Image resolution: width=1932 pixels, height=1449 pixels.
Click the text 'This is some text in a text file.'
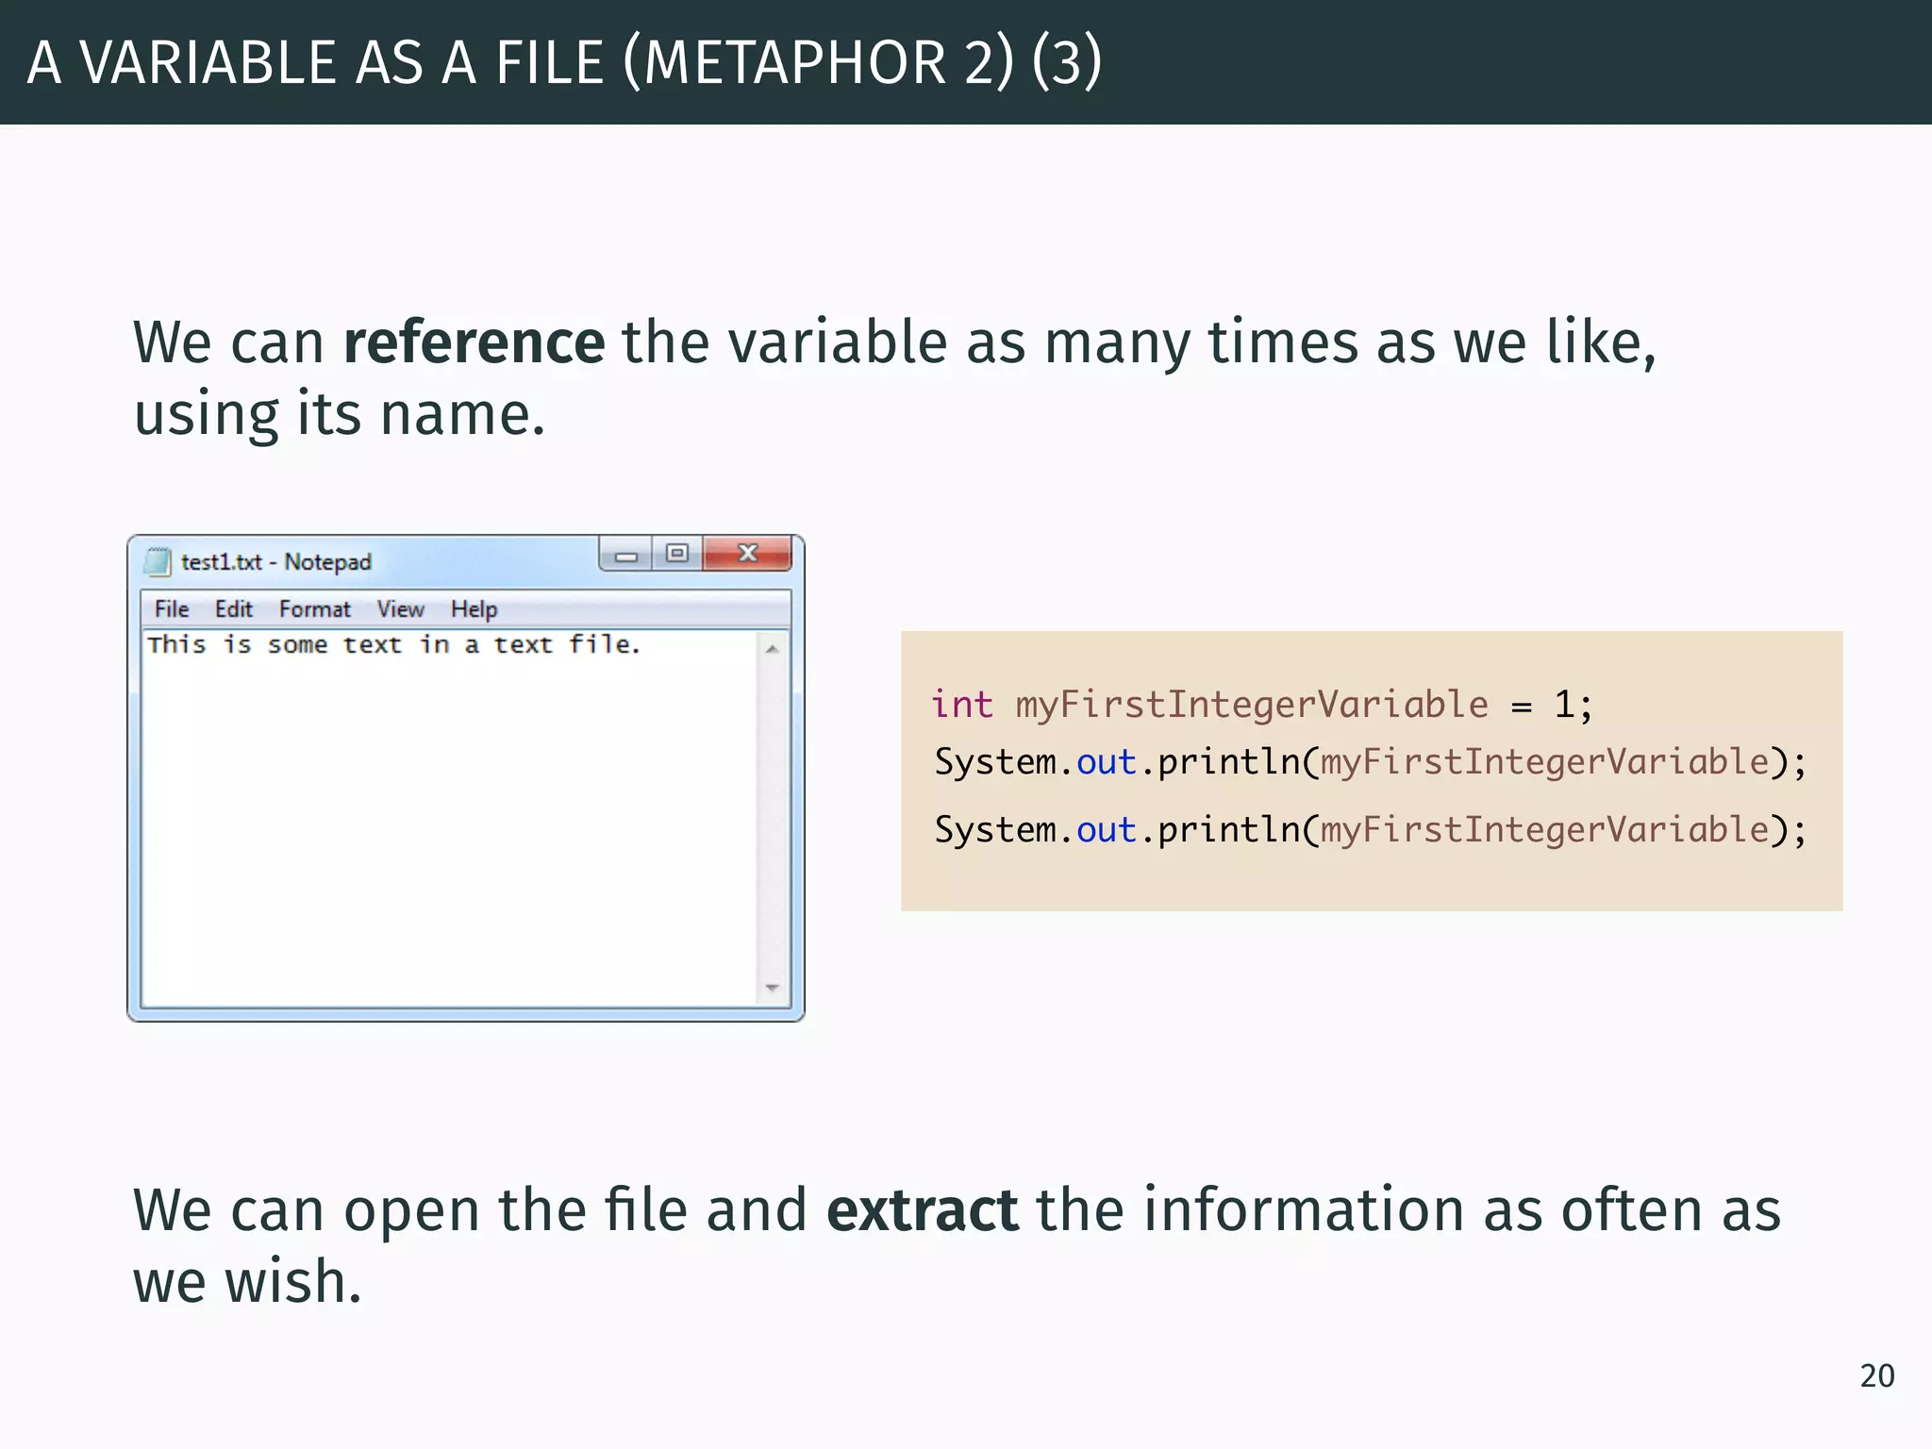click(394, 644)
